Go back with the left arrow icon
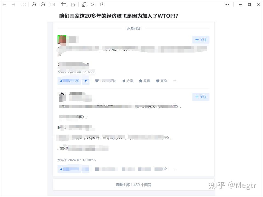The height and width of the screenshot is (197, 263). [x=5, y=5]
